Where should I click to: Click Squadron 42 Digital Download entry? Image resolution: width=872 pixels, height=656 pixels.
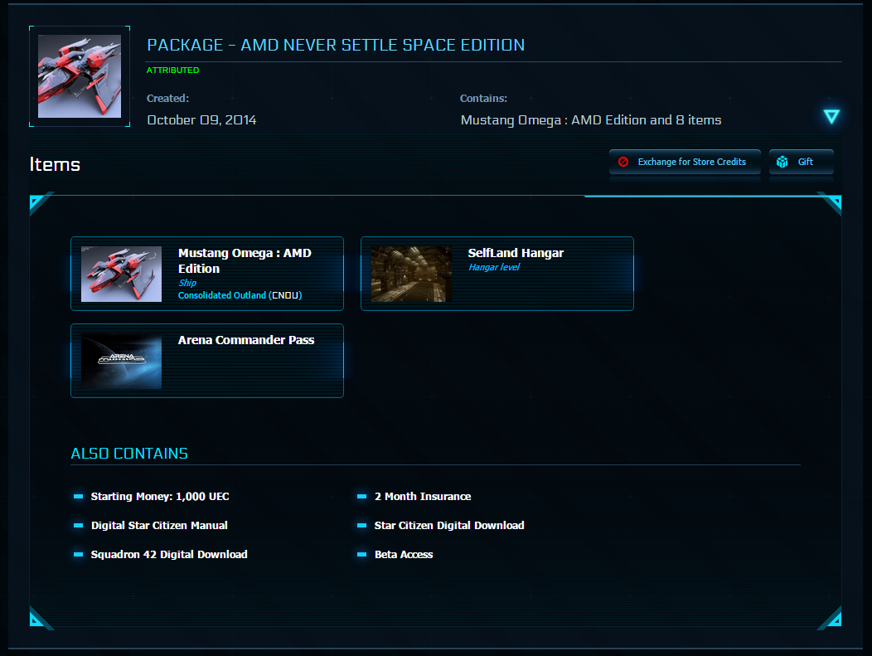[169, 554]
